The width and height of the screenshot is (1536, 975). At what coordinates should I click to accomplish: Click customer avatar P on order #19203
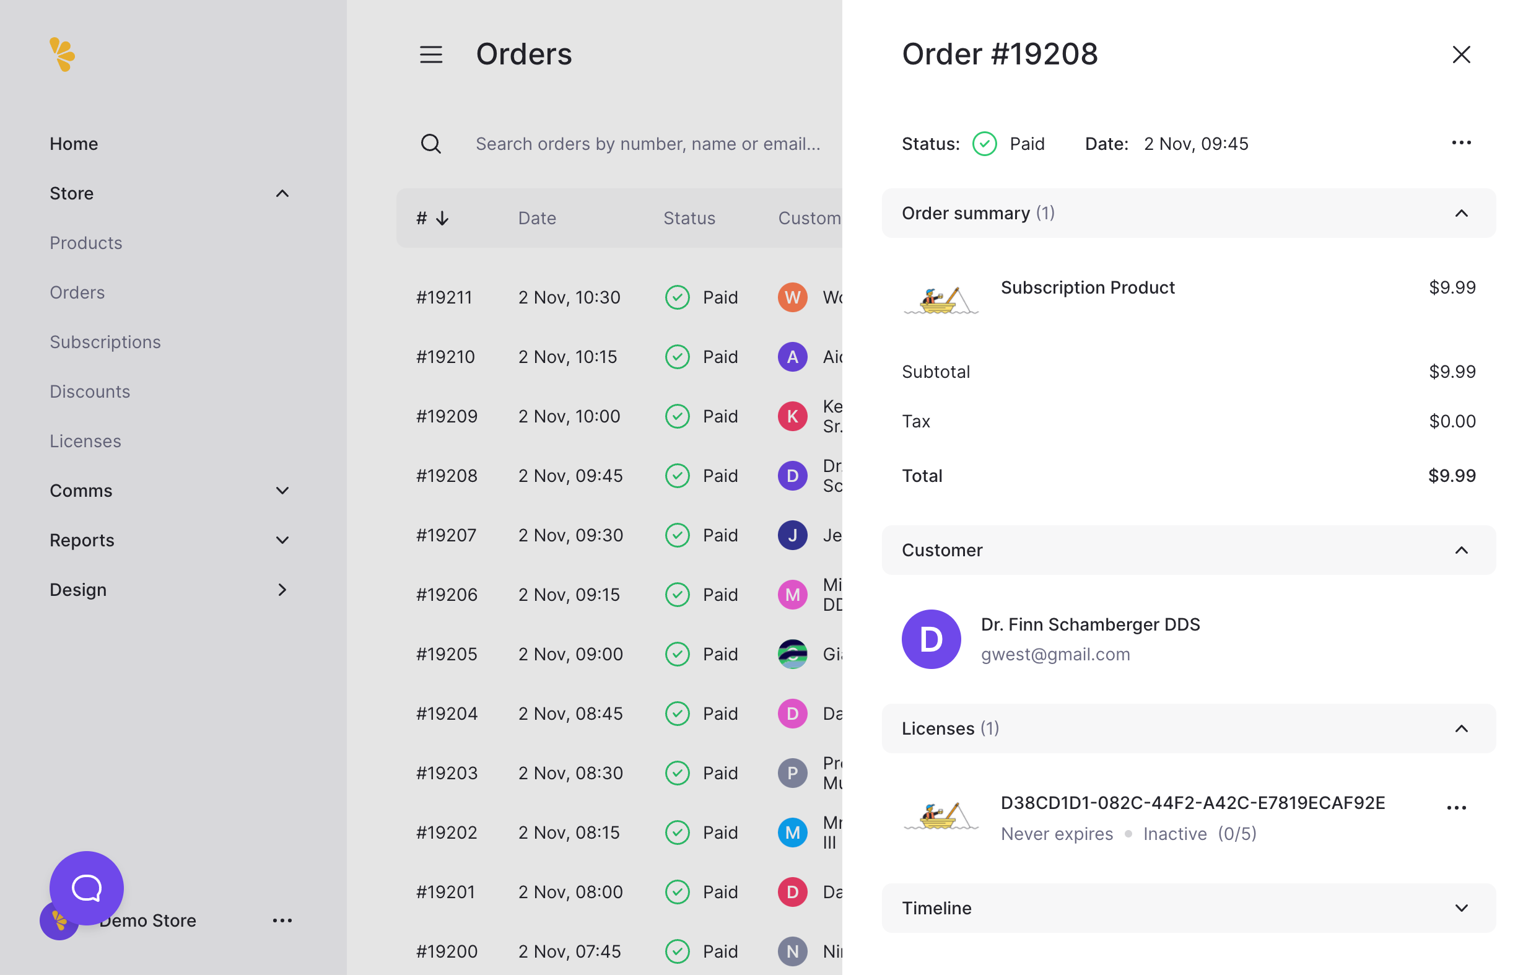point(792,772)
